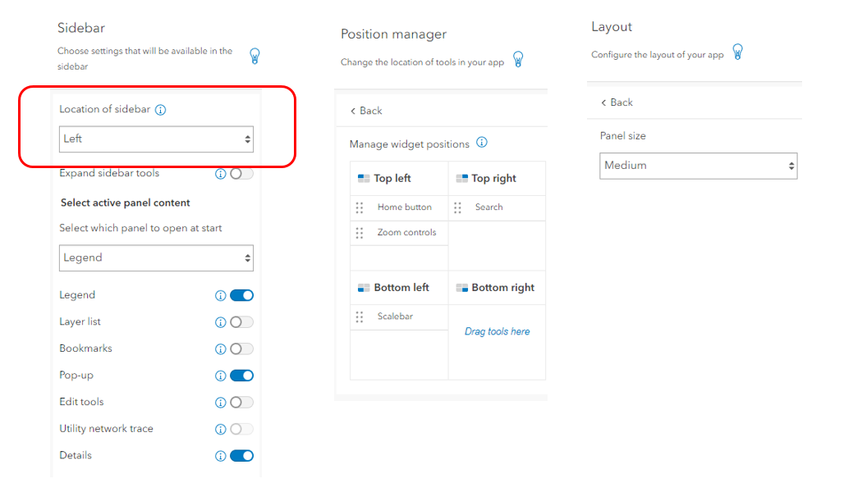Open the Position manager lightbulb hint

tap(517, 59)
